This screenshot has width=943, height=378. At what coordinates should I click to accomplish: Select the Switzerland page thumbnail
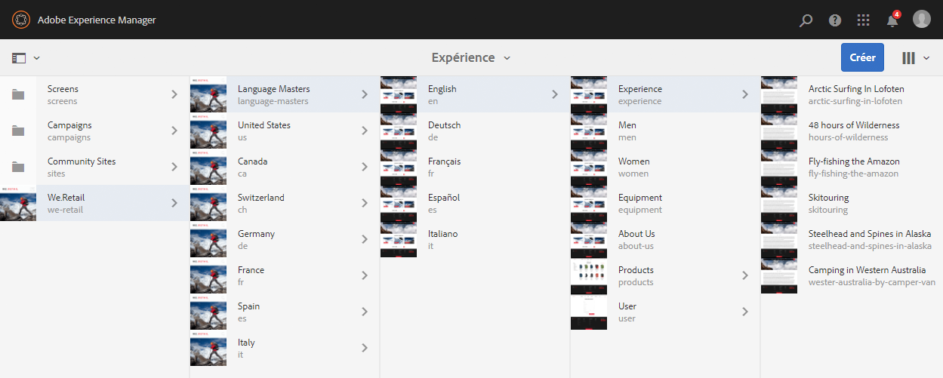click(208, 203)
